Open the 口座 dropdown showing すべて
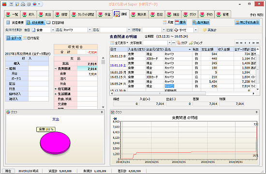Viewport: 266px width, 174px height. (195, 30)
